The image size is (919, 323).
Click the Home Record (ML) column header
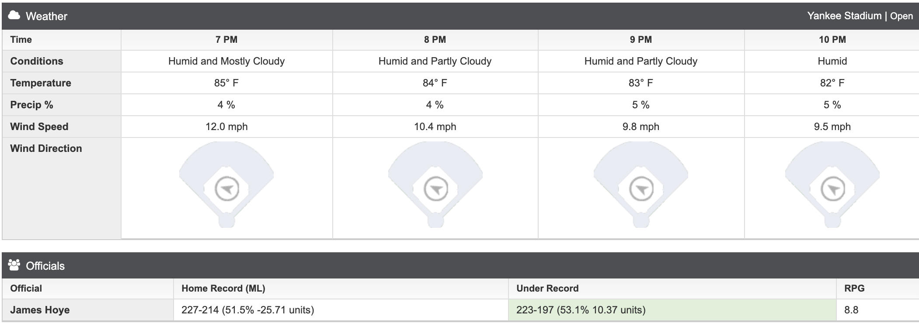223,289
